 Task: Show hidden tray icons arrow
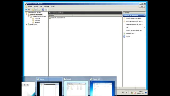(x=126, y=93)
